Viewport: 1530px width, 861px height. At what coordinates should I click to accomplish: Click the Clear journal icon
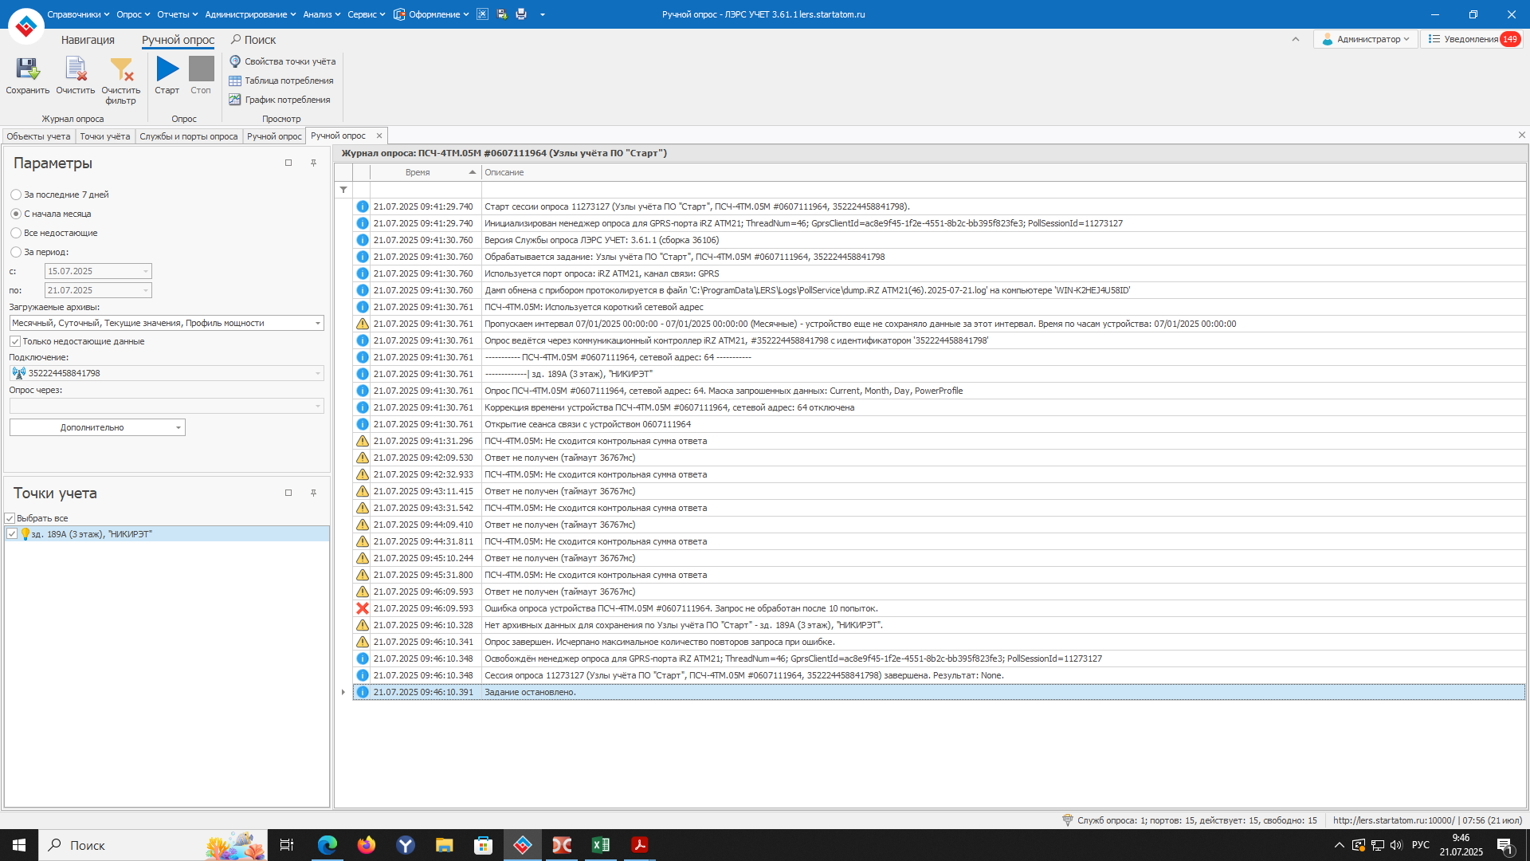click(76, 70)
